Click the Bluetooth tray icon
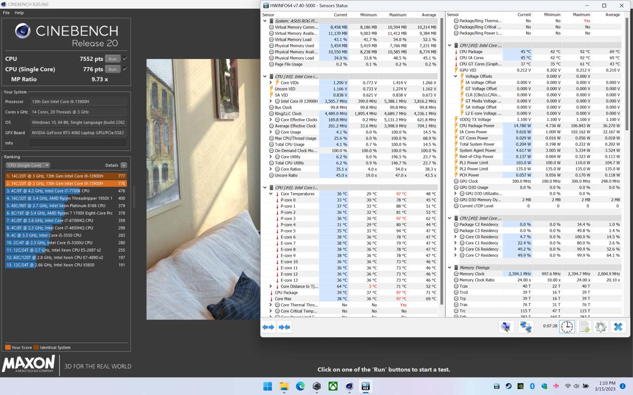This screenshot has width=633, height=395. click(533, 386)
